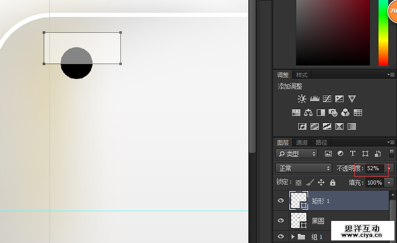Click the Channel Mixer adjustment icon
Image resolution: width=397 pixels, height=243 pixels.
coord(346,113)
